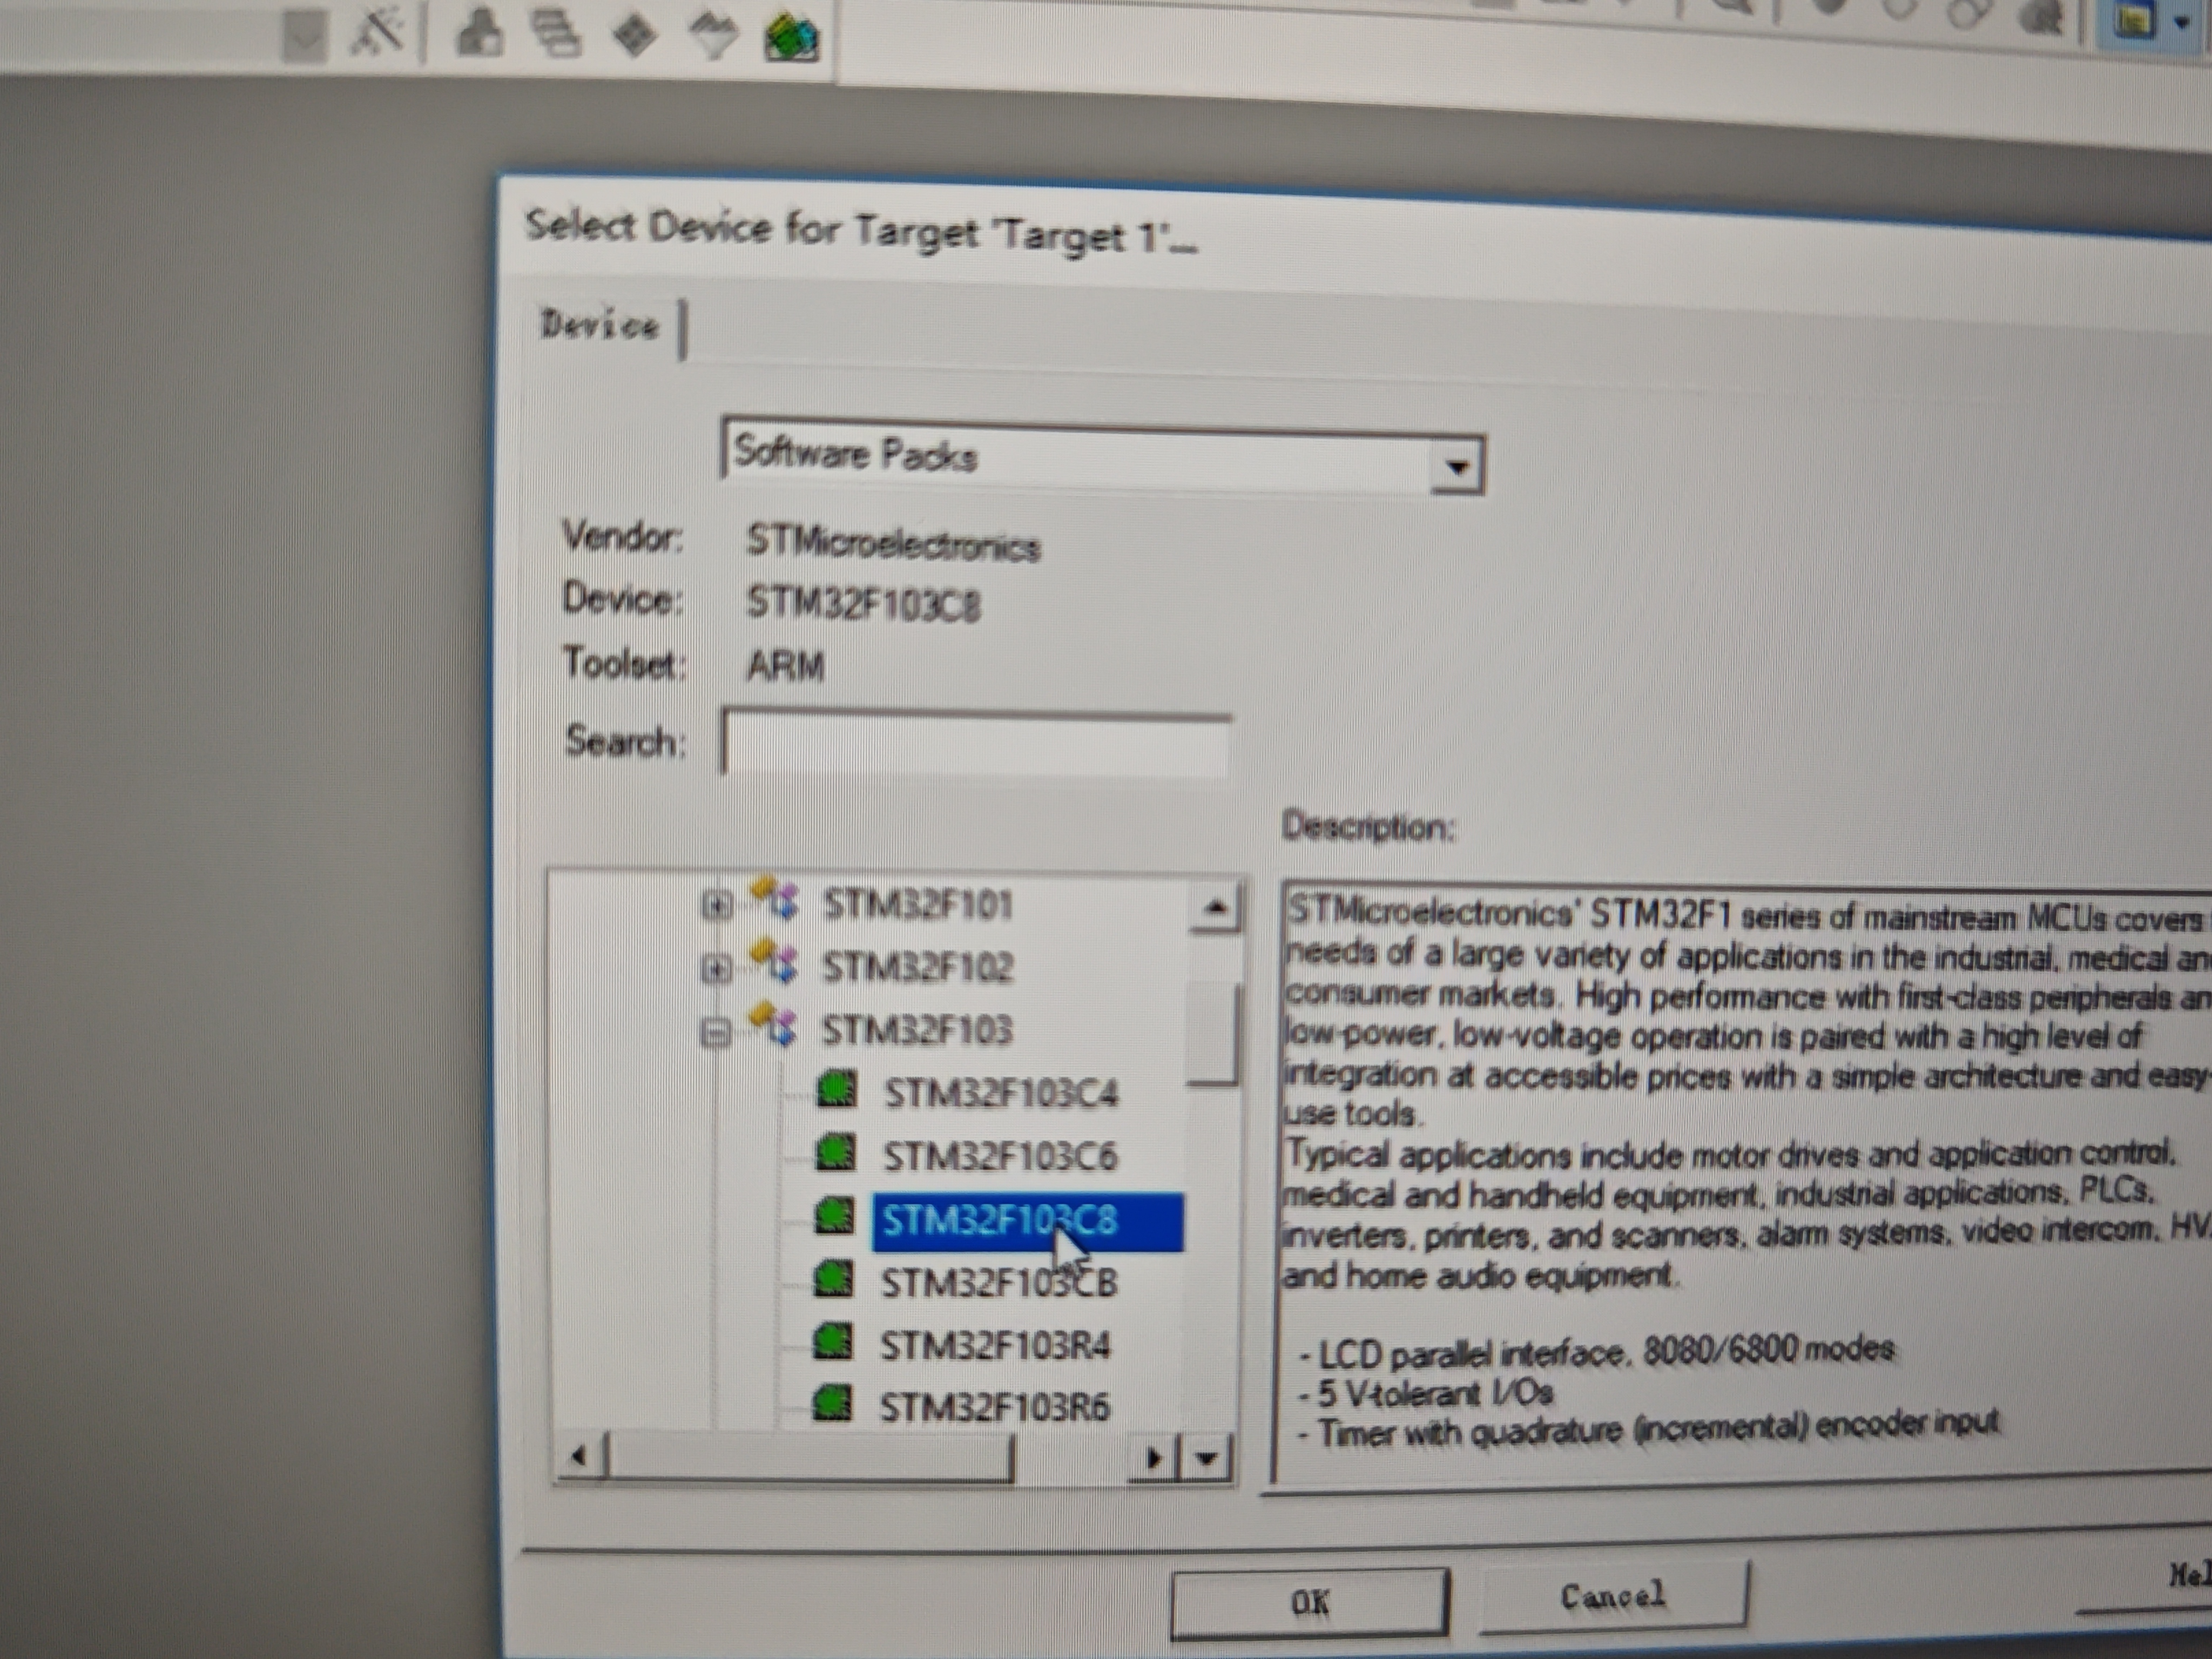Viewport: 2212px width, 1659px height.
Task: Click the STM32F103C4 chip icon
Action: [x=836, y=1089]
